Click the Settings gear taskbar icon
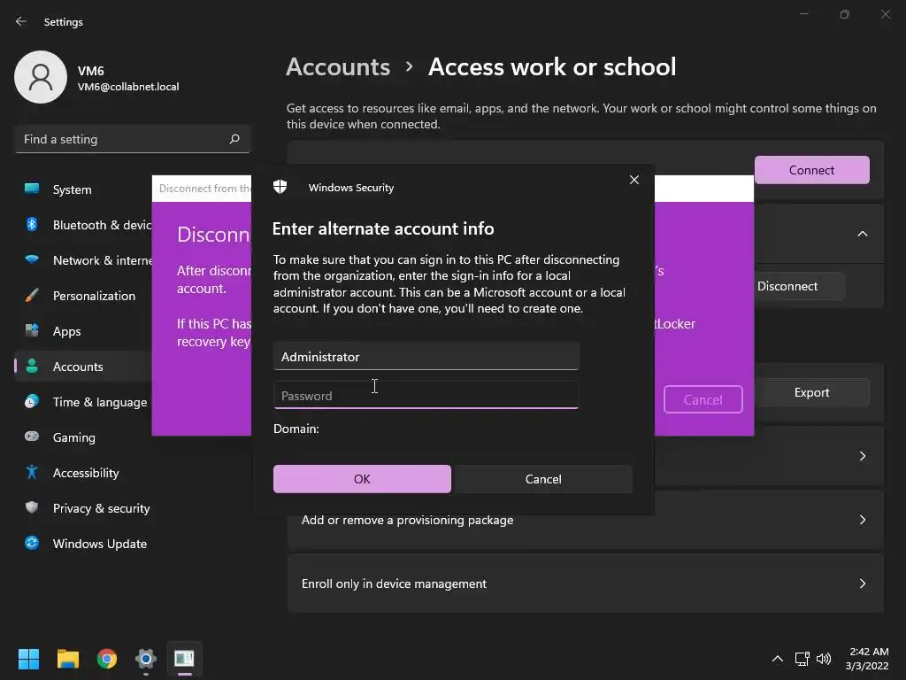The height and width of the screenshot is (680, 906). [x=146, y=659]
